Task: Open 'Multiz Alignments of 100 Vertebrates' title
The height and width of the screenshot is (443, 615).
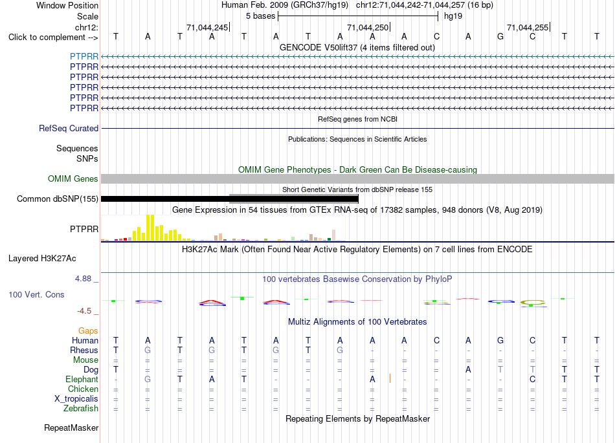Action: (357, 321)
